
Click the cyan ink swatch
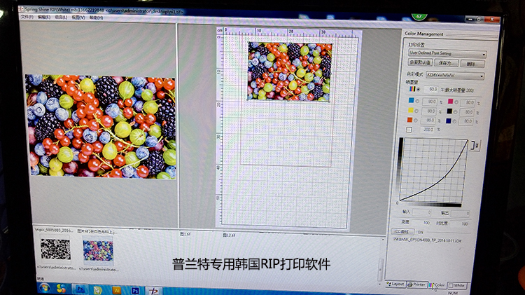(411, 101)
